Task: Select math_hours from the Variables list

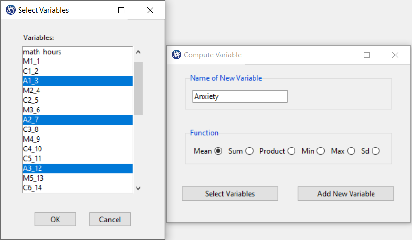Action: pyautogui.click(x=78, y=52)
